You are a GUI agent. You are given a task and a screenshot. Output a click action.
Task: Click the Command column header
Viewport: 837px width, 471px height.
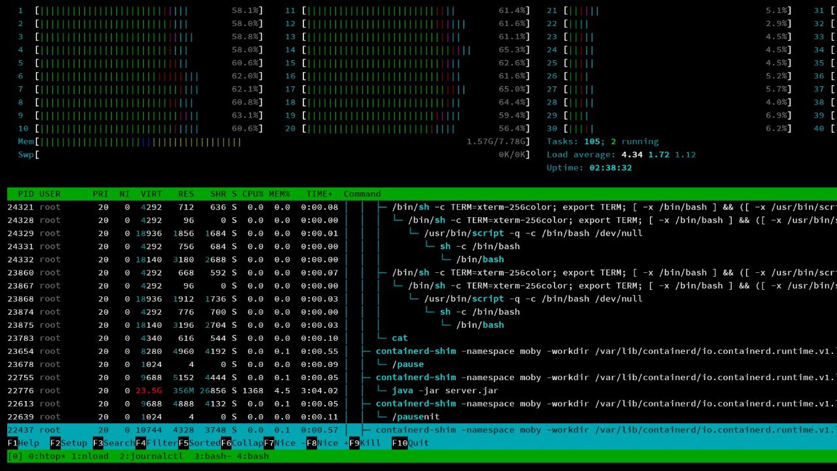tap(362, 194)
